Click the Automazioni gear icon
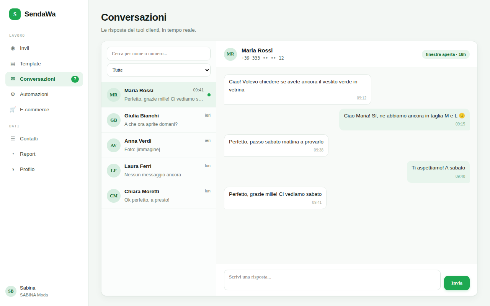 13,94
